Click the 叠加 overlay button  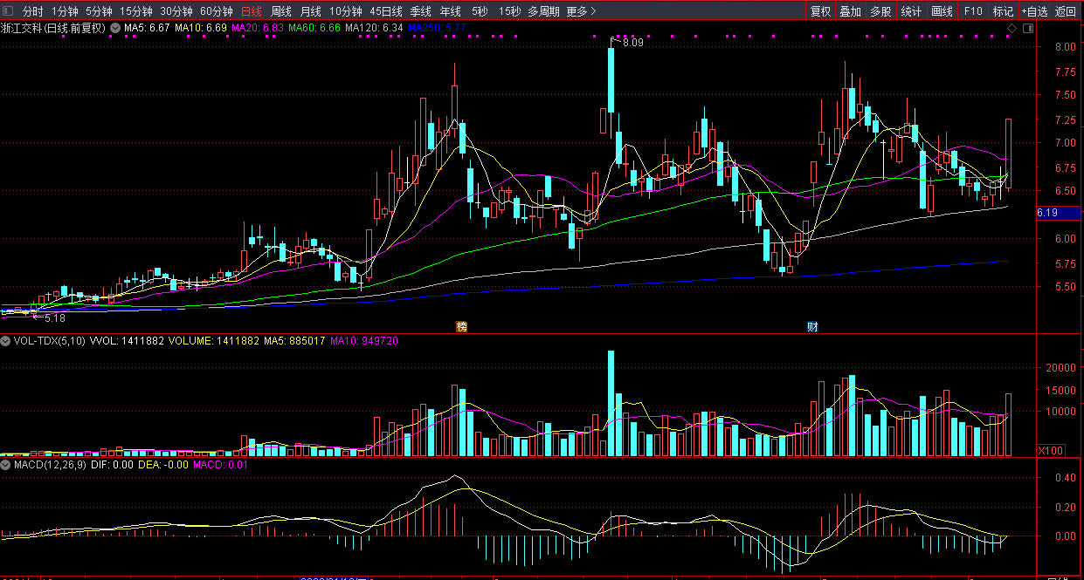coord(850,11)
